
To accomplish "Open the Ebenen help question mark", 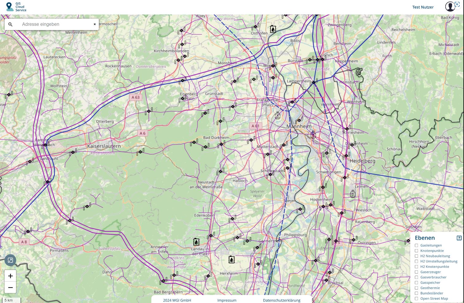I will pyautogui.click(x=459, y=238).
